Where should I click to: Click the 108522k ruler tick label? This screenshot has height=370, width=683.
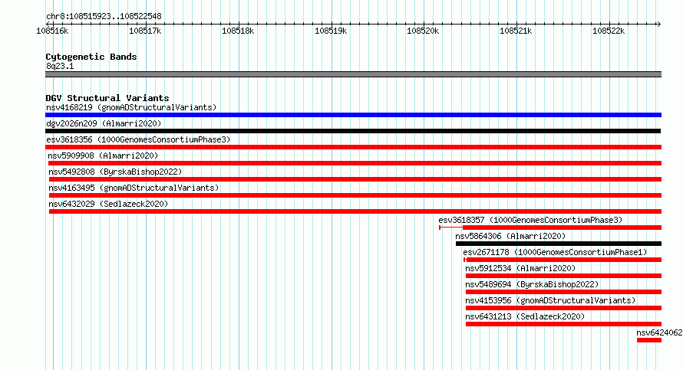(x=609, y=31)
